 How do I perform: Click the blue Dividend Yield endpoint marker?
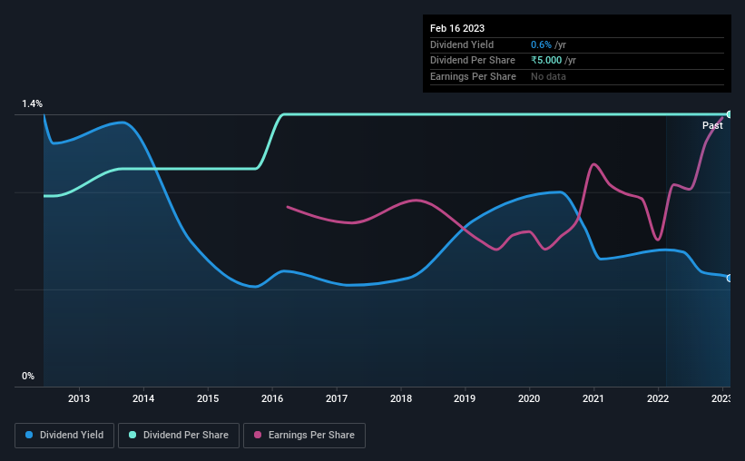click(x=730, y=278)
